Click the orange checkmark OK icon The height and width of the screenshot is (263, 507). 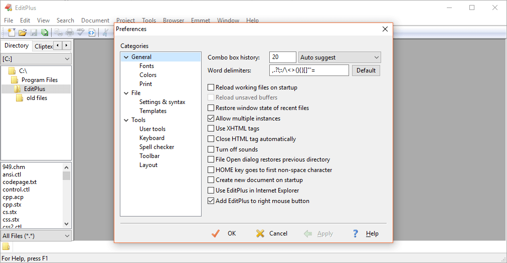[216, 233]
